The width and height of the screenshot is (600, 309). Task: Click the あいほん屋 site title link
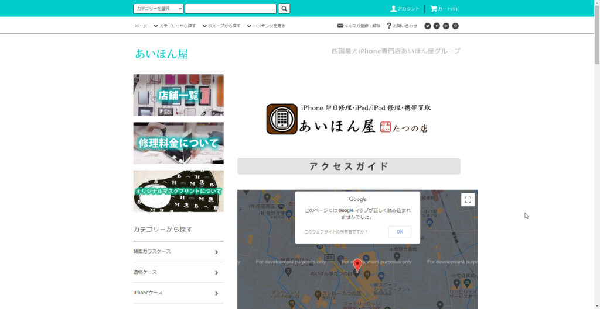(162, 54)
